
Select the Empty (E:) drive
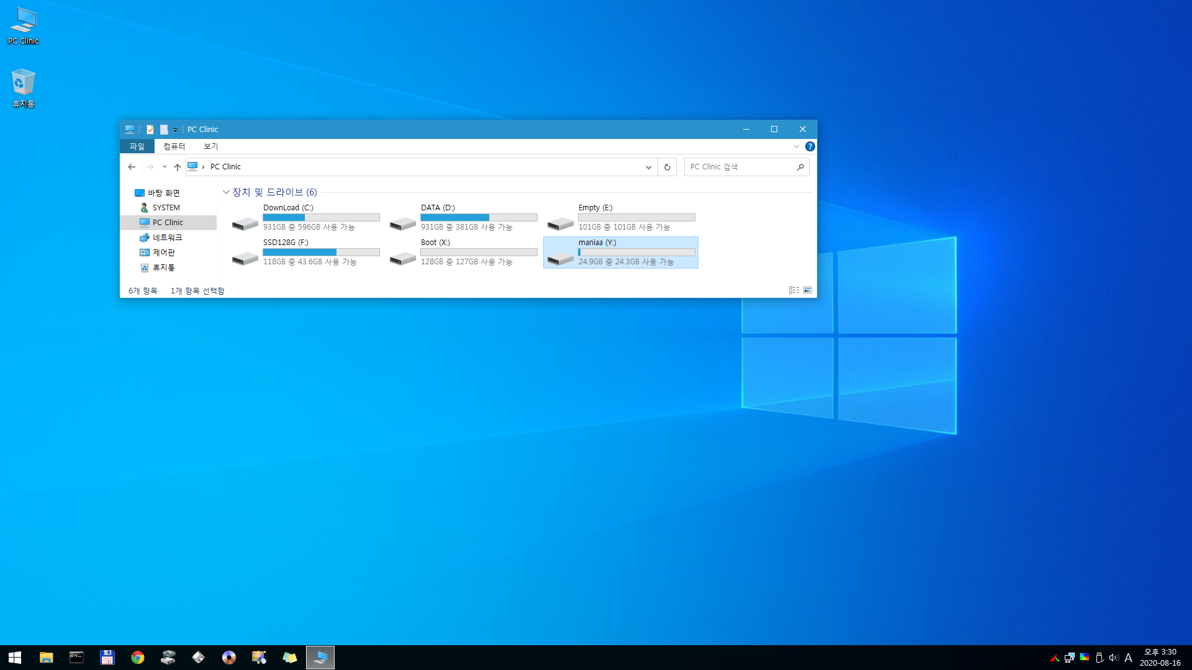621,217
